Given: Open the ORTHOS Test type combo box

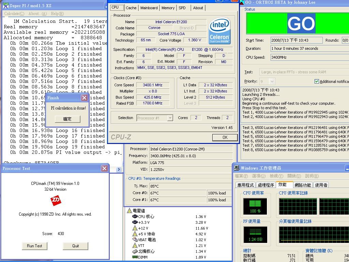Looking at the screenshot, I should point(304,72).
